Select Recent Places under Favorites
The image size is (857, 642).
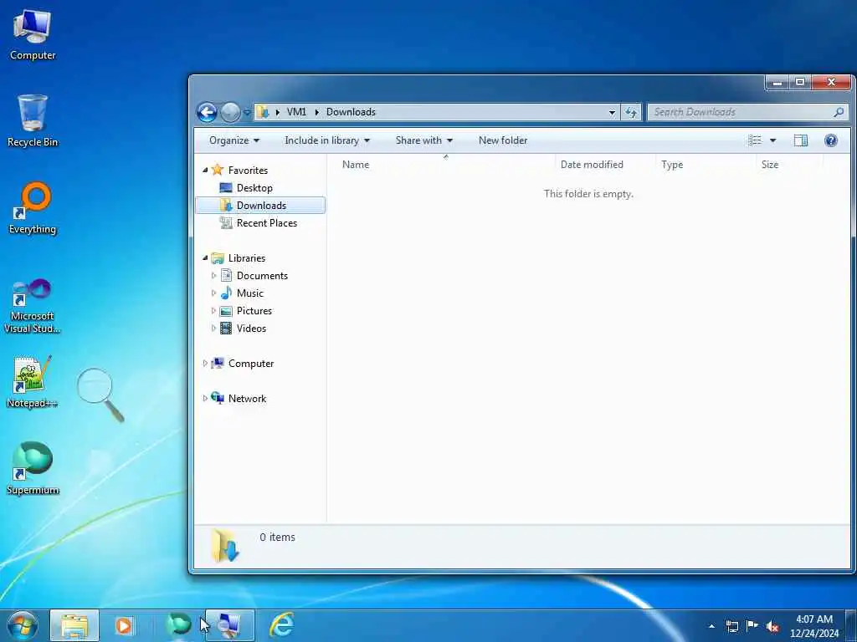266,222
